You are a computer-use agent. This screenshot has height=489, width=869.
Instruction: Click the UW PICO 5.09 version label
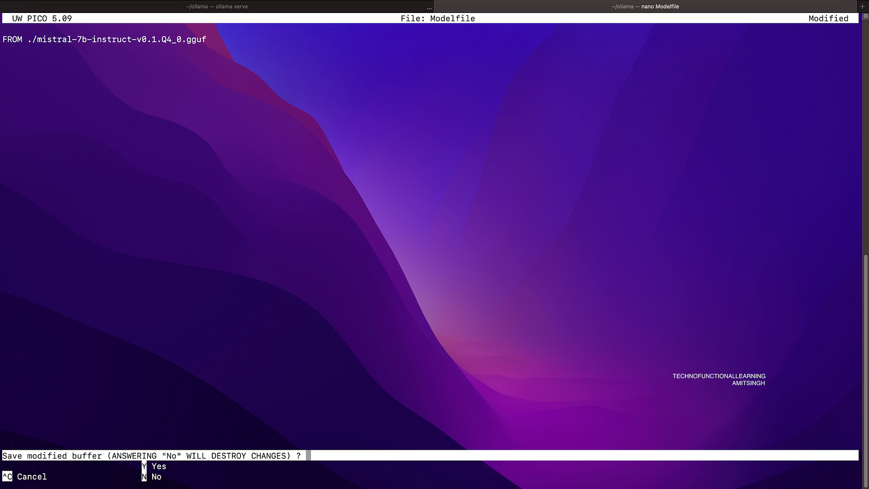[x=42, y=18]
